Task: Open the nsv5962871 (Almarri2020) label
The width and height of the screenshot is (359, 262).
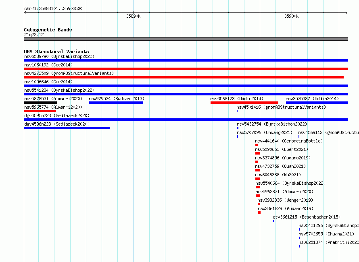Action: pyautogui.click(x=284, y=192)
